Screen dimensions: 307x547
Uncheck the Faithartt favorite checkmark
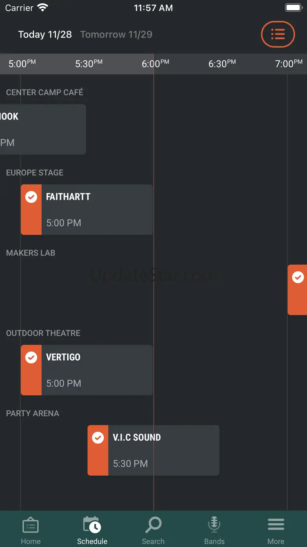(31, 197)
